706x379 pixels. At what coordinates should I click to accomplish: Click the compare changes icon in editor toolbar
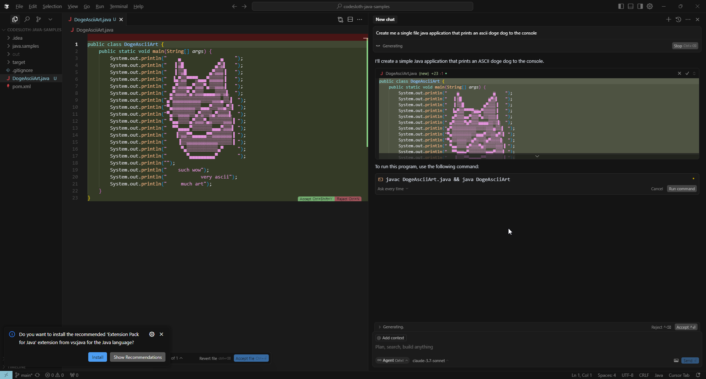coord(340,19)
